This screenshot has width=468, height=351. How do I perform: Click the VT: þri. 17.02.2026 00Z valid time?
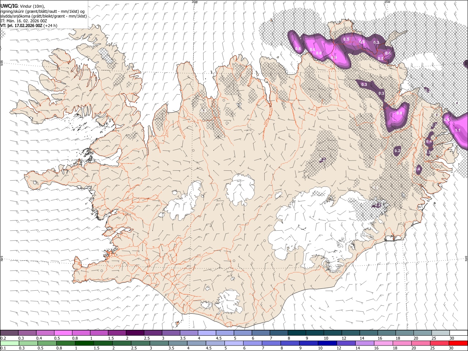click(x=21, y=26)
